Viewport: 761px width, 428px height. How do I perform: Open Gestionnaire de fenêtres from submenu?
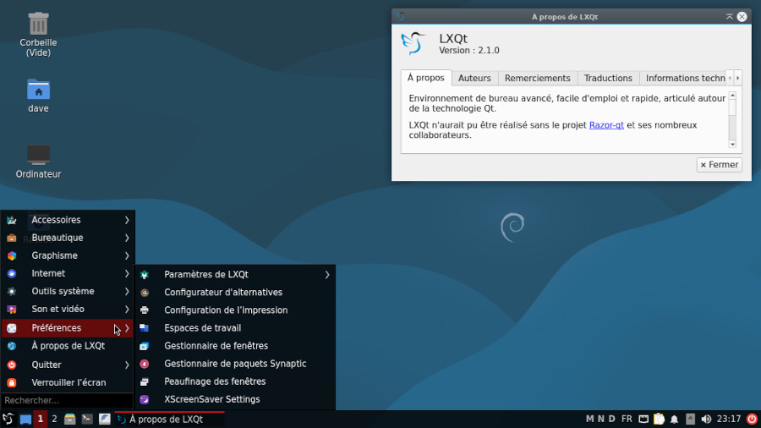tap(235, 346)
